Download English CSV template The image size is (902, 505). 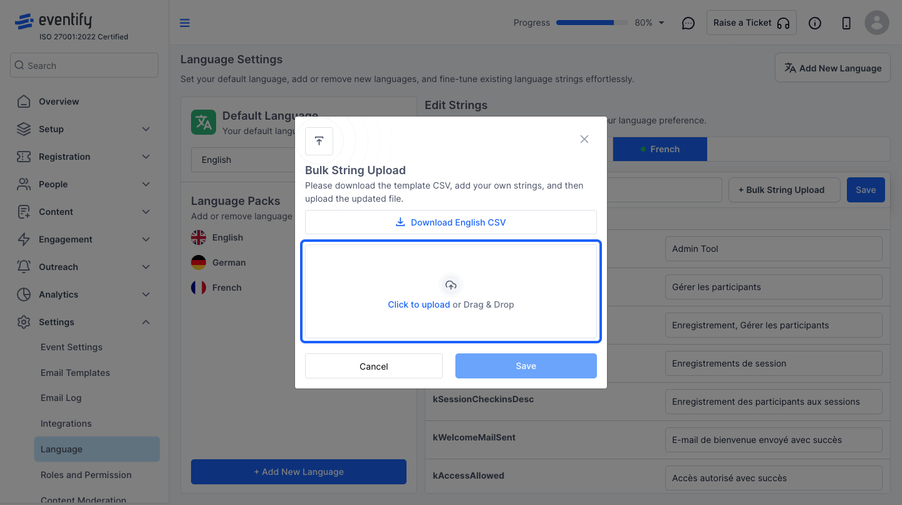[451, 222]
